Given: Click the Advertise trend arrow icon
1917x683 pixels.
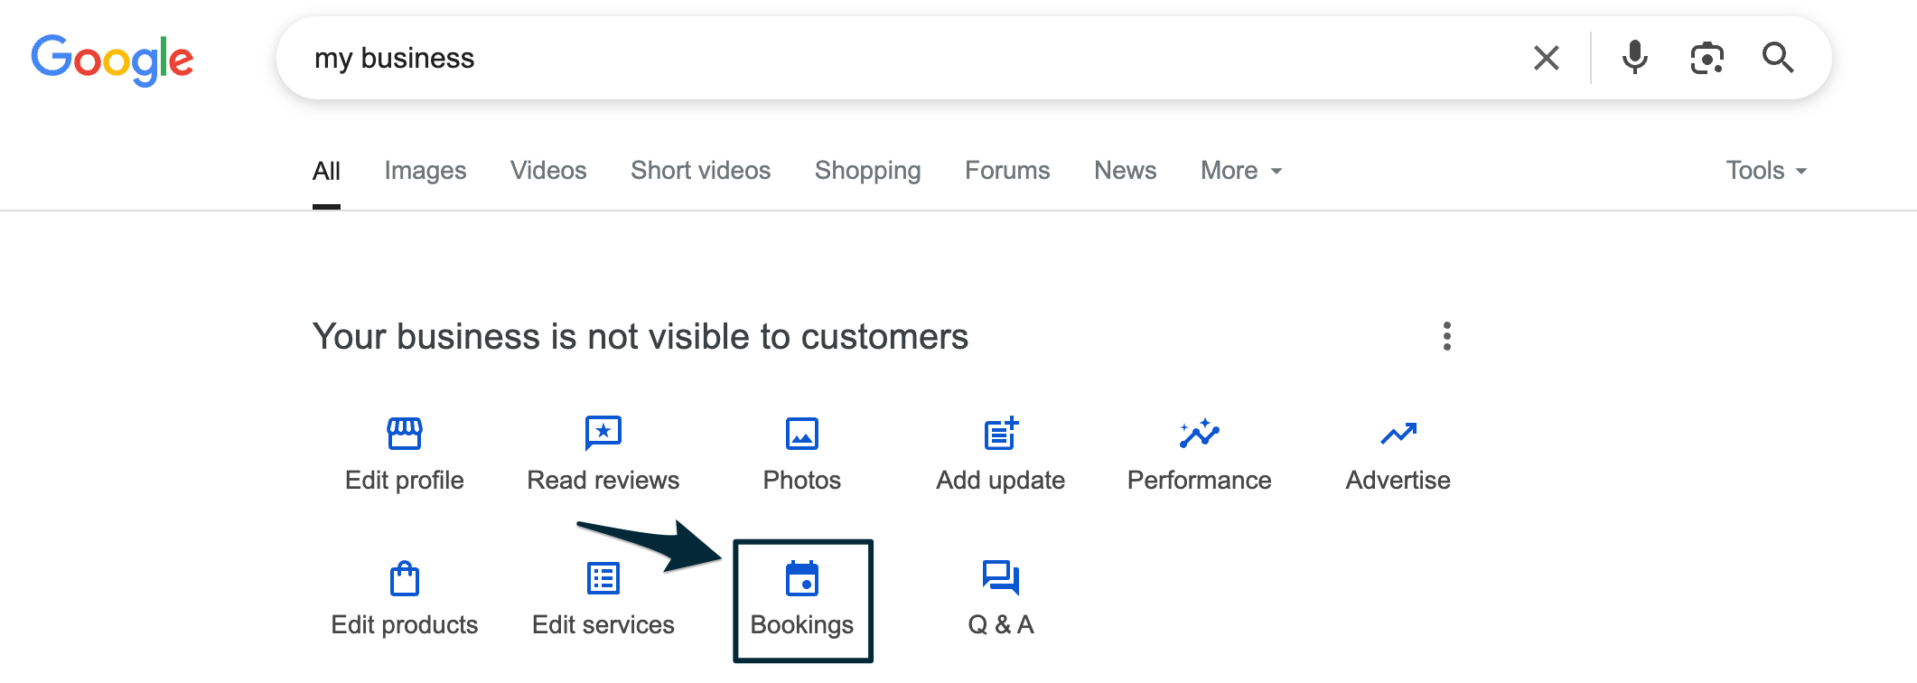Looking at the screenshot, I should pos(1398,434).
